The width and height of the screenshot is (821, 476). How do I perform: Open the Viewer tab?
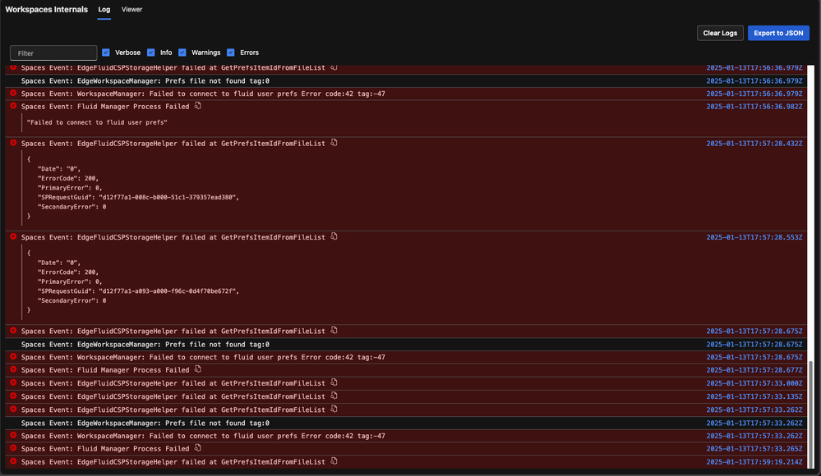coord(132,9)
